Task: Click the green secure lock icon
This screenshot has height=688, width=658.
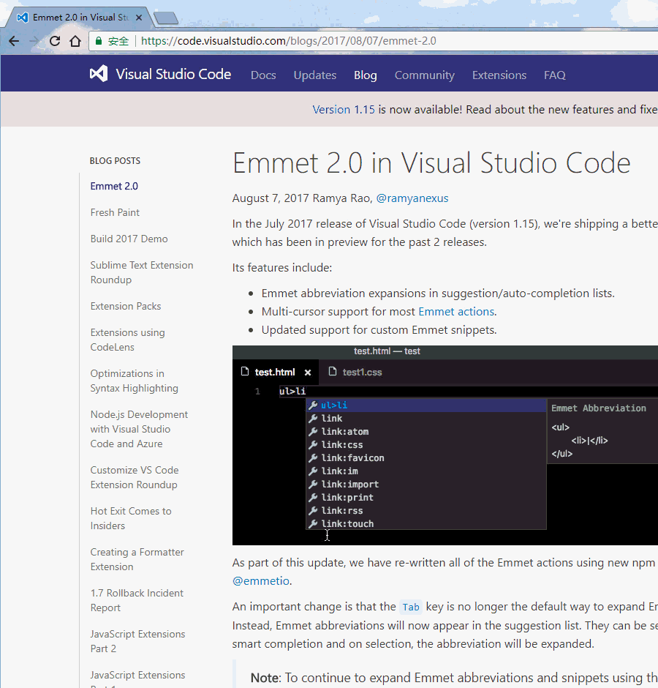Action: [x=99, y=41]
